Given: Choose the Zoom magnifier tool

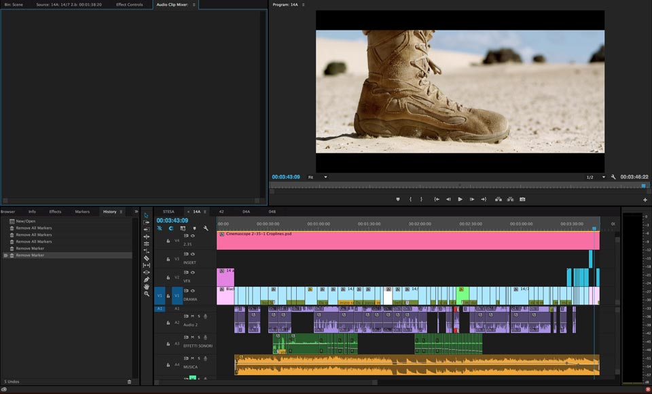Looking at the screenshot, I should (x=146, y=294).
